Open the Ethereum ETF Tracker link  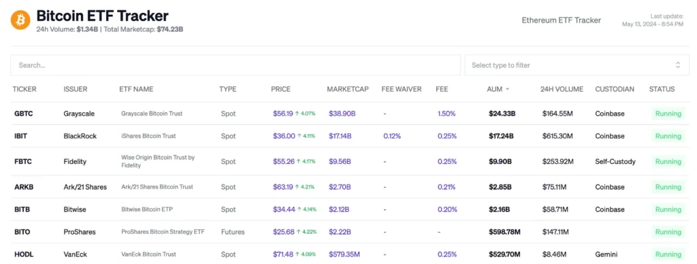(561, 20)
